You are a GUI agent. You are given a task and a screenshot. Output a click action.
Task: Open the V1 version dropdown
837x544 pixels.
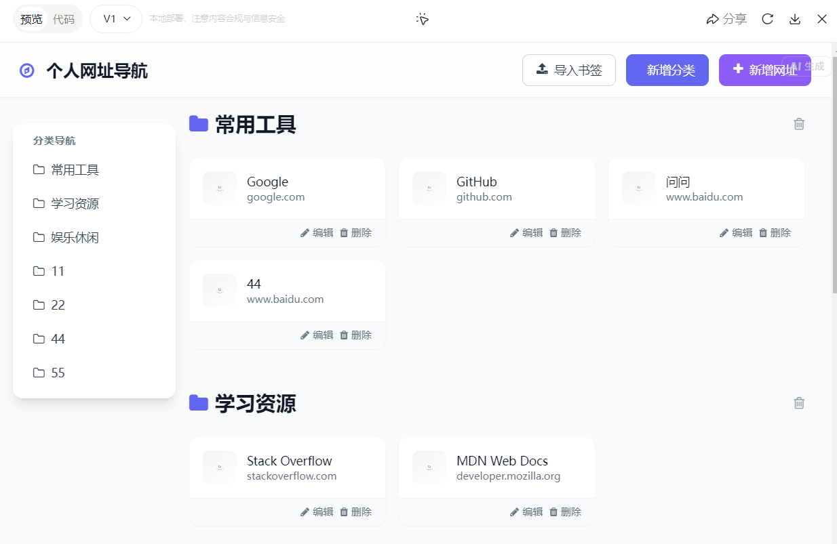pyautogui.click(x=116, y=19)
